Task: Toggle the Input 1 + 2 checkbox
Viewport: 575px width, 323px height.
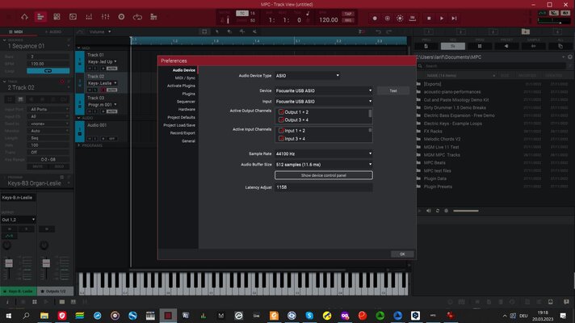Action: pos(281,131)
